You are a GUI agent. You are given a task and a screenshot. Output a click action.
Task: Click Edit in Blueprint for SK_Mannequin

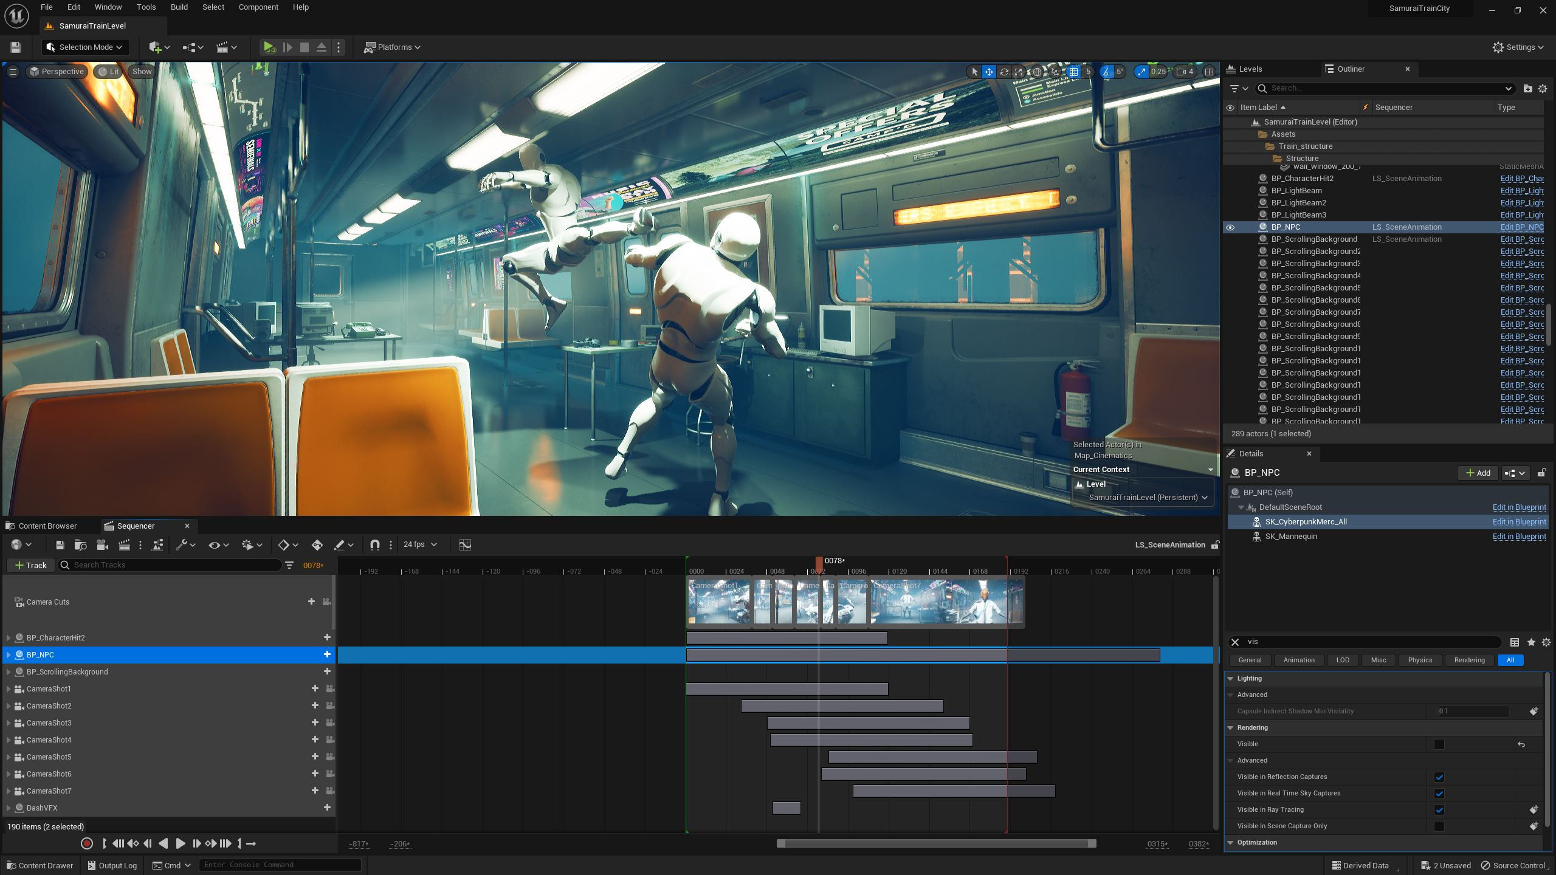(x=1520, y=536)
